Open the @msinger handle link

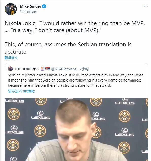point(28,11)
